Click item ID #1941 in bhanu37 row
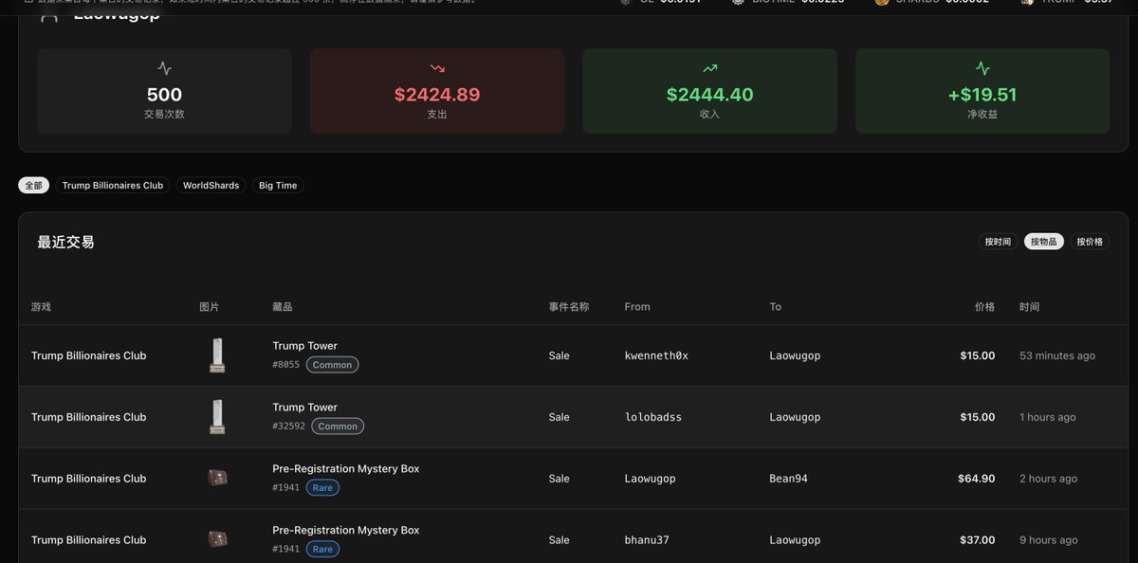The image size is (1138, 563). coord(286,550)
